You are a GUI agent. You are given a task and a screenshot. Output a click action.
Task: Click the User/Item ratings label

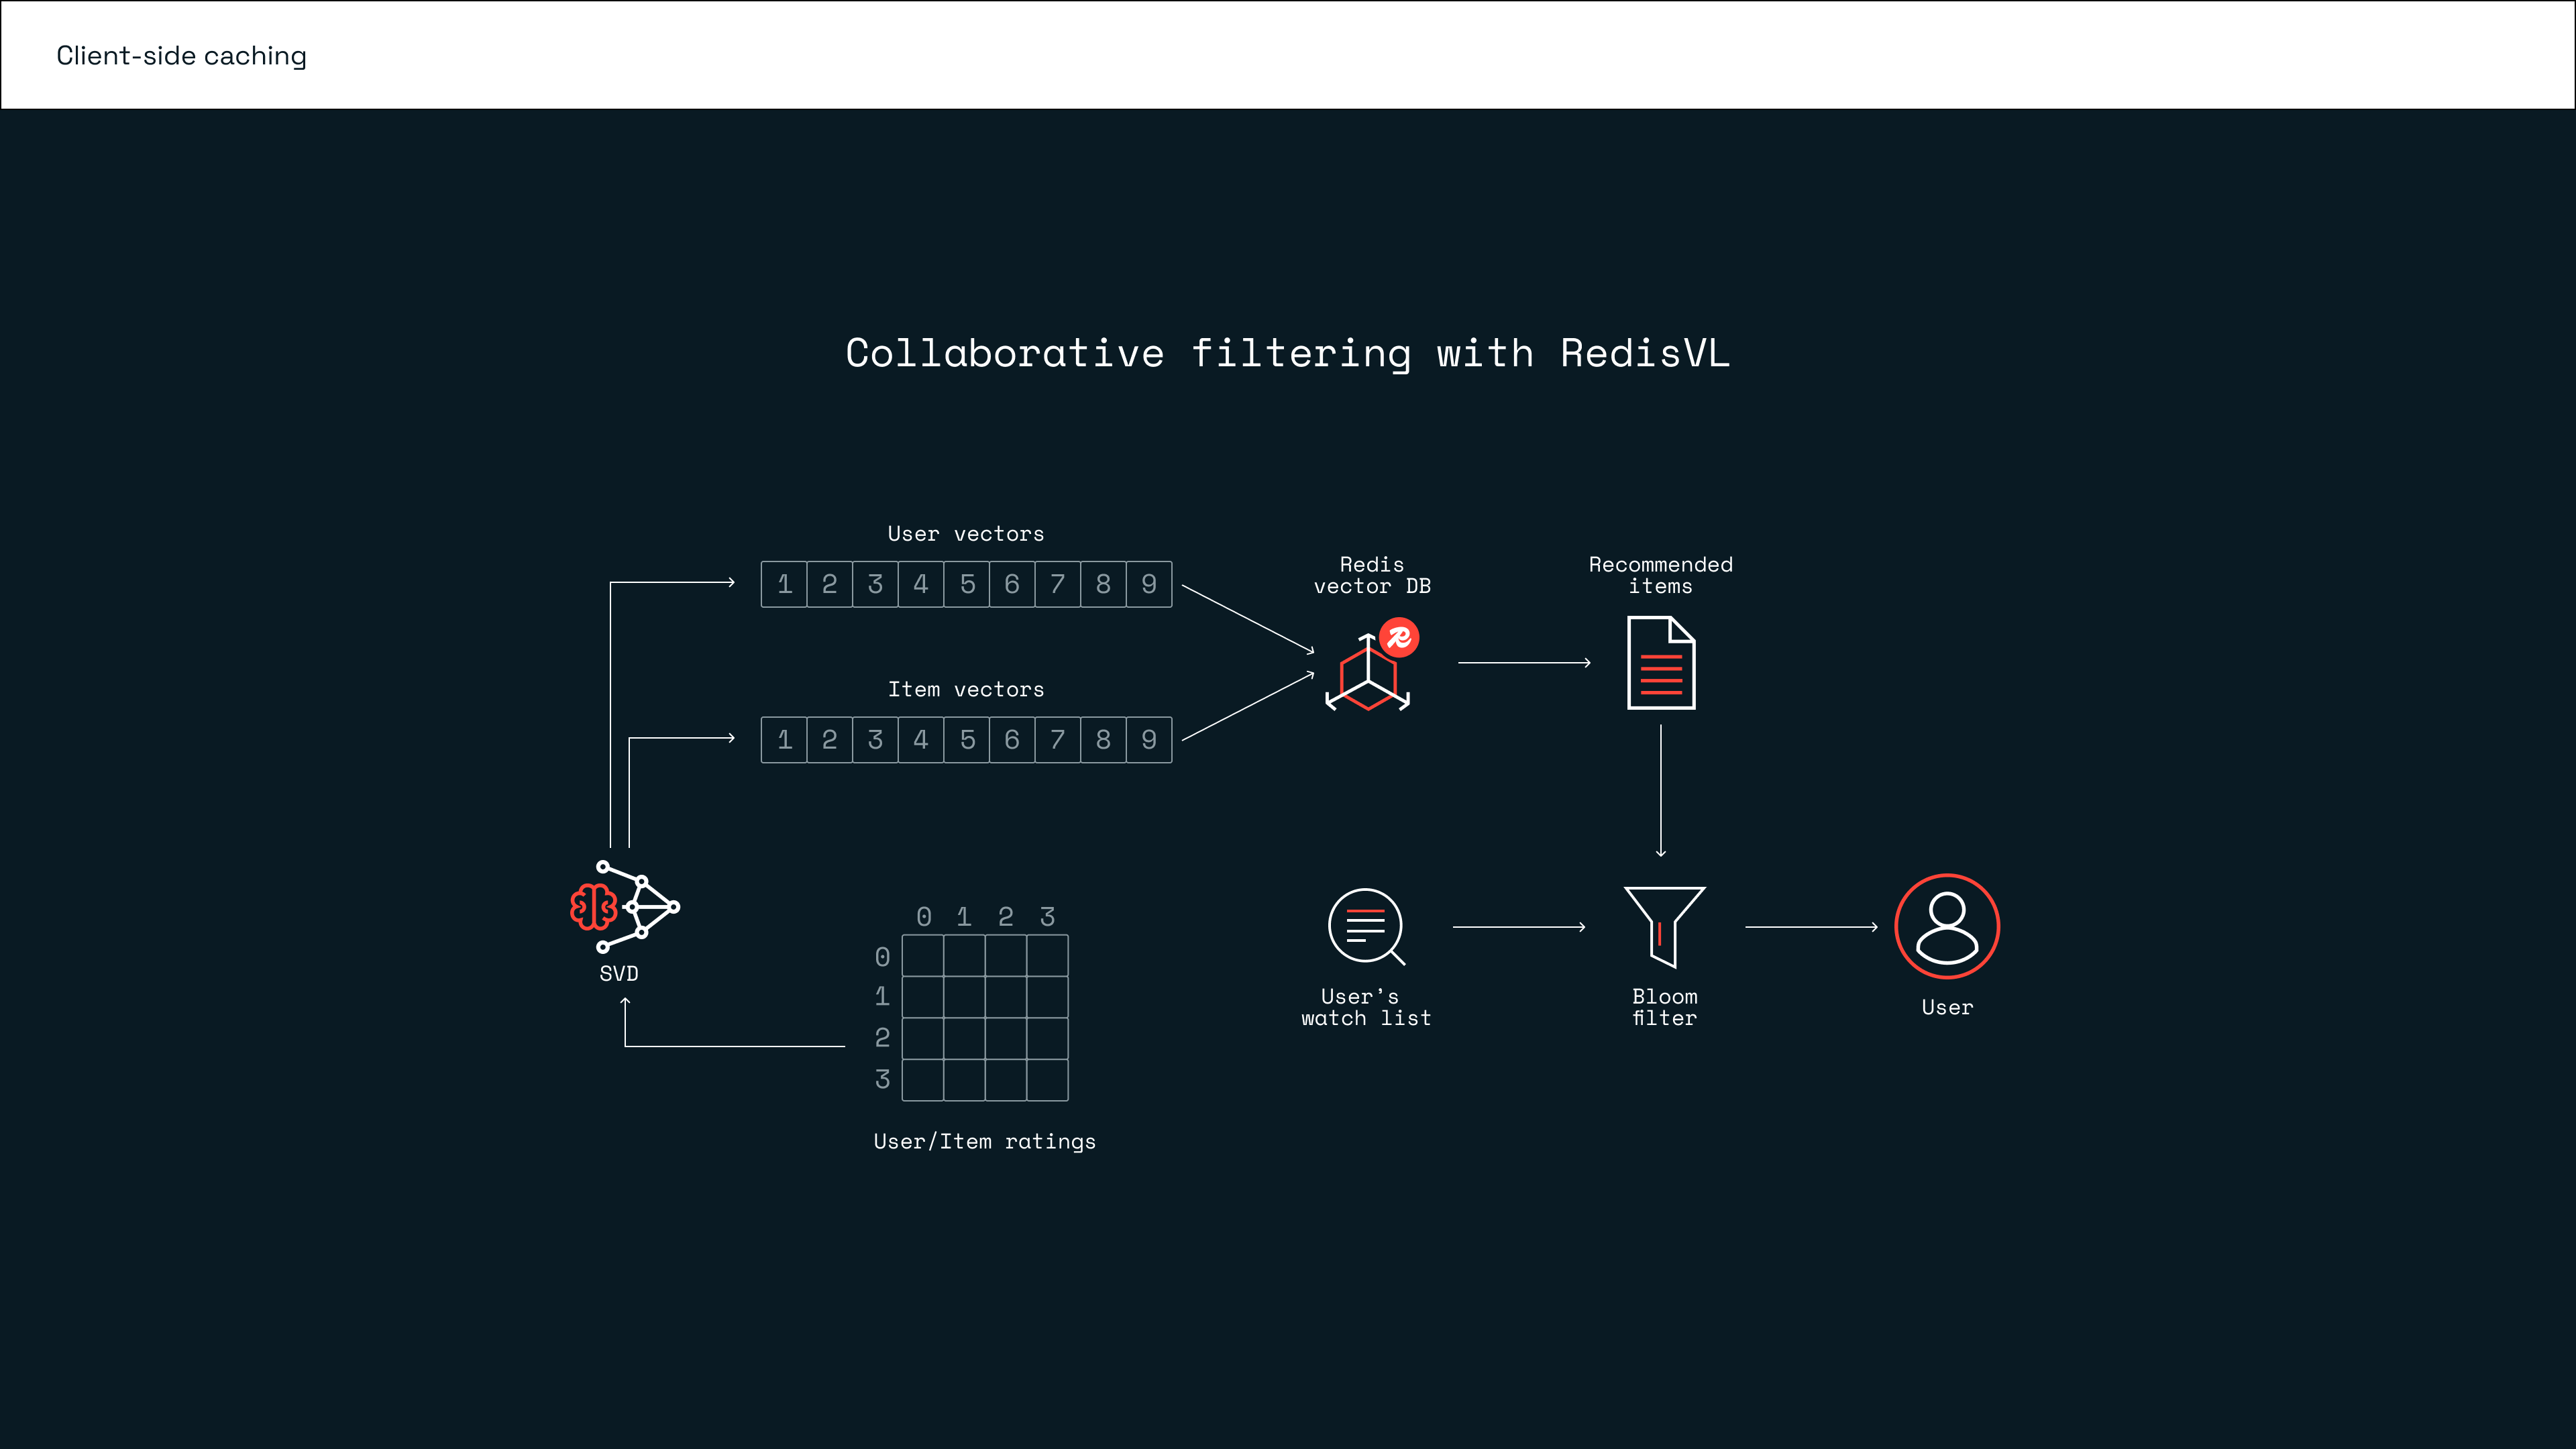[984, 1142]
